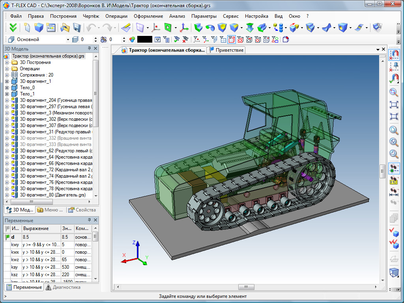Open the Основной level dropdown
This screenshot has width=404, height=303.
68,40
